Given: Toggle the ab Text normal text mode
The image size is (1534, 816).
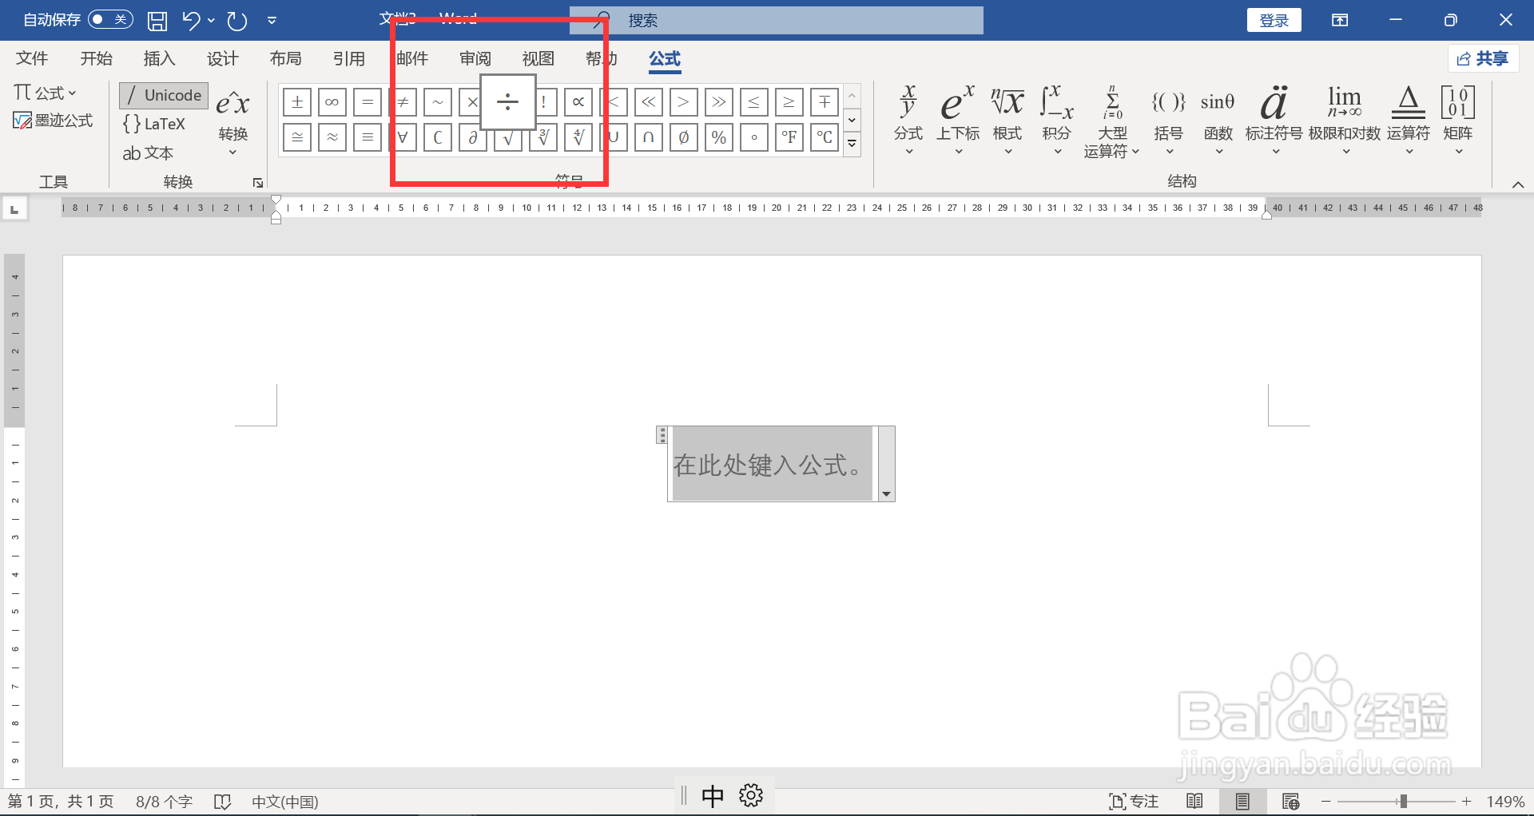Looking at the screenshot, I should click(148, 153).
